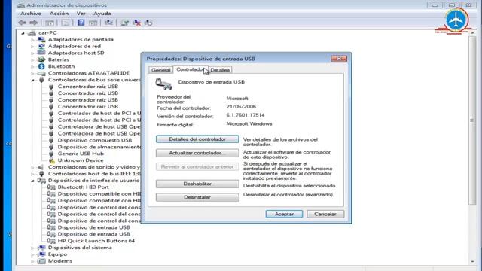This screenshot has height=271, width=482.
Task: Open the Archivo menu
Action: click(31, 14)
